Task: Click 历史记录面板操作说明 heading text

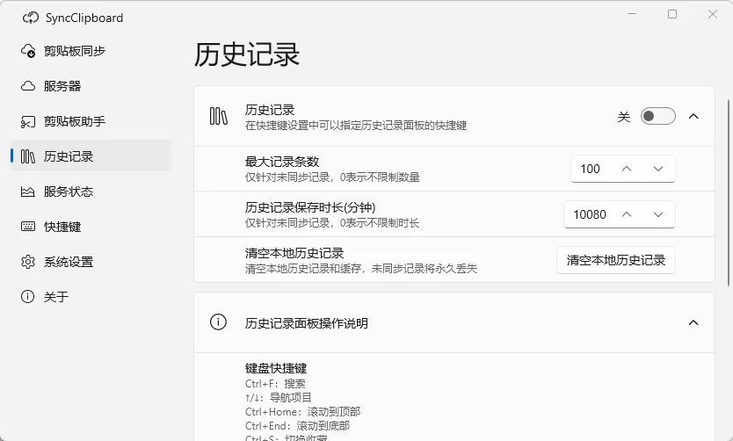Action: (x=306, y=323)
